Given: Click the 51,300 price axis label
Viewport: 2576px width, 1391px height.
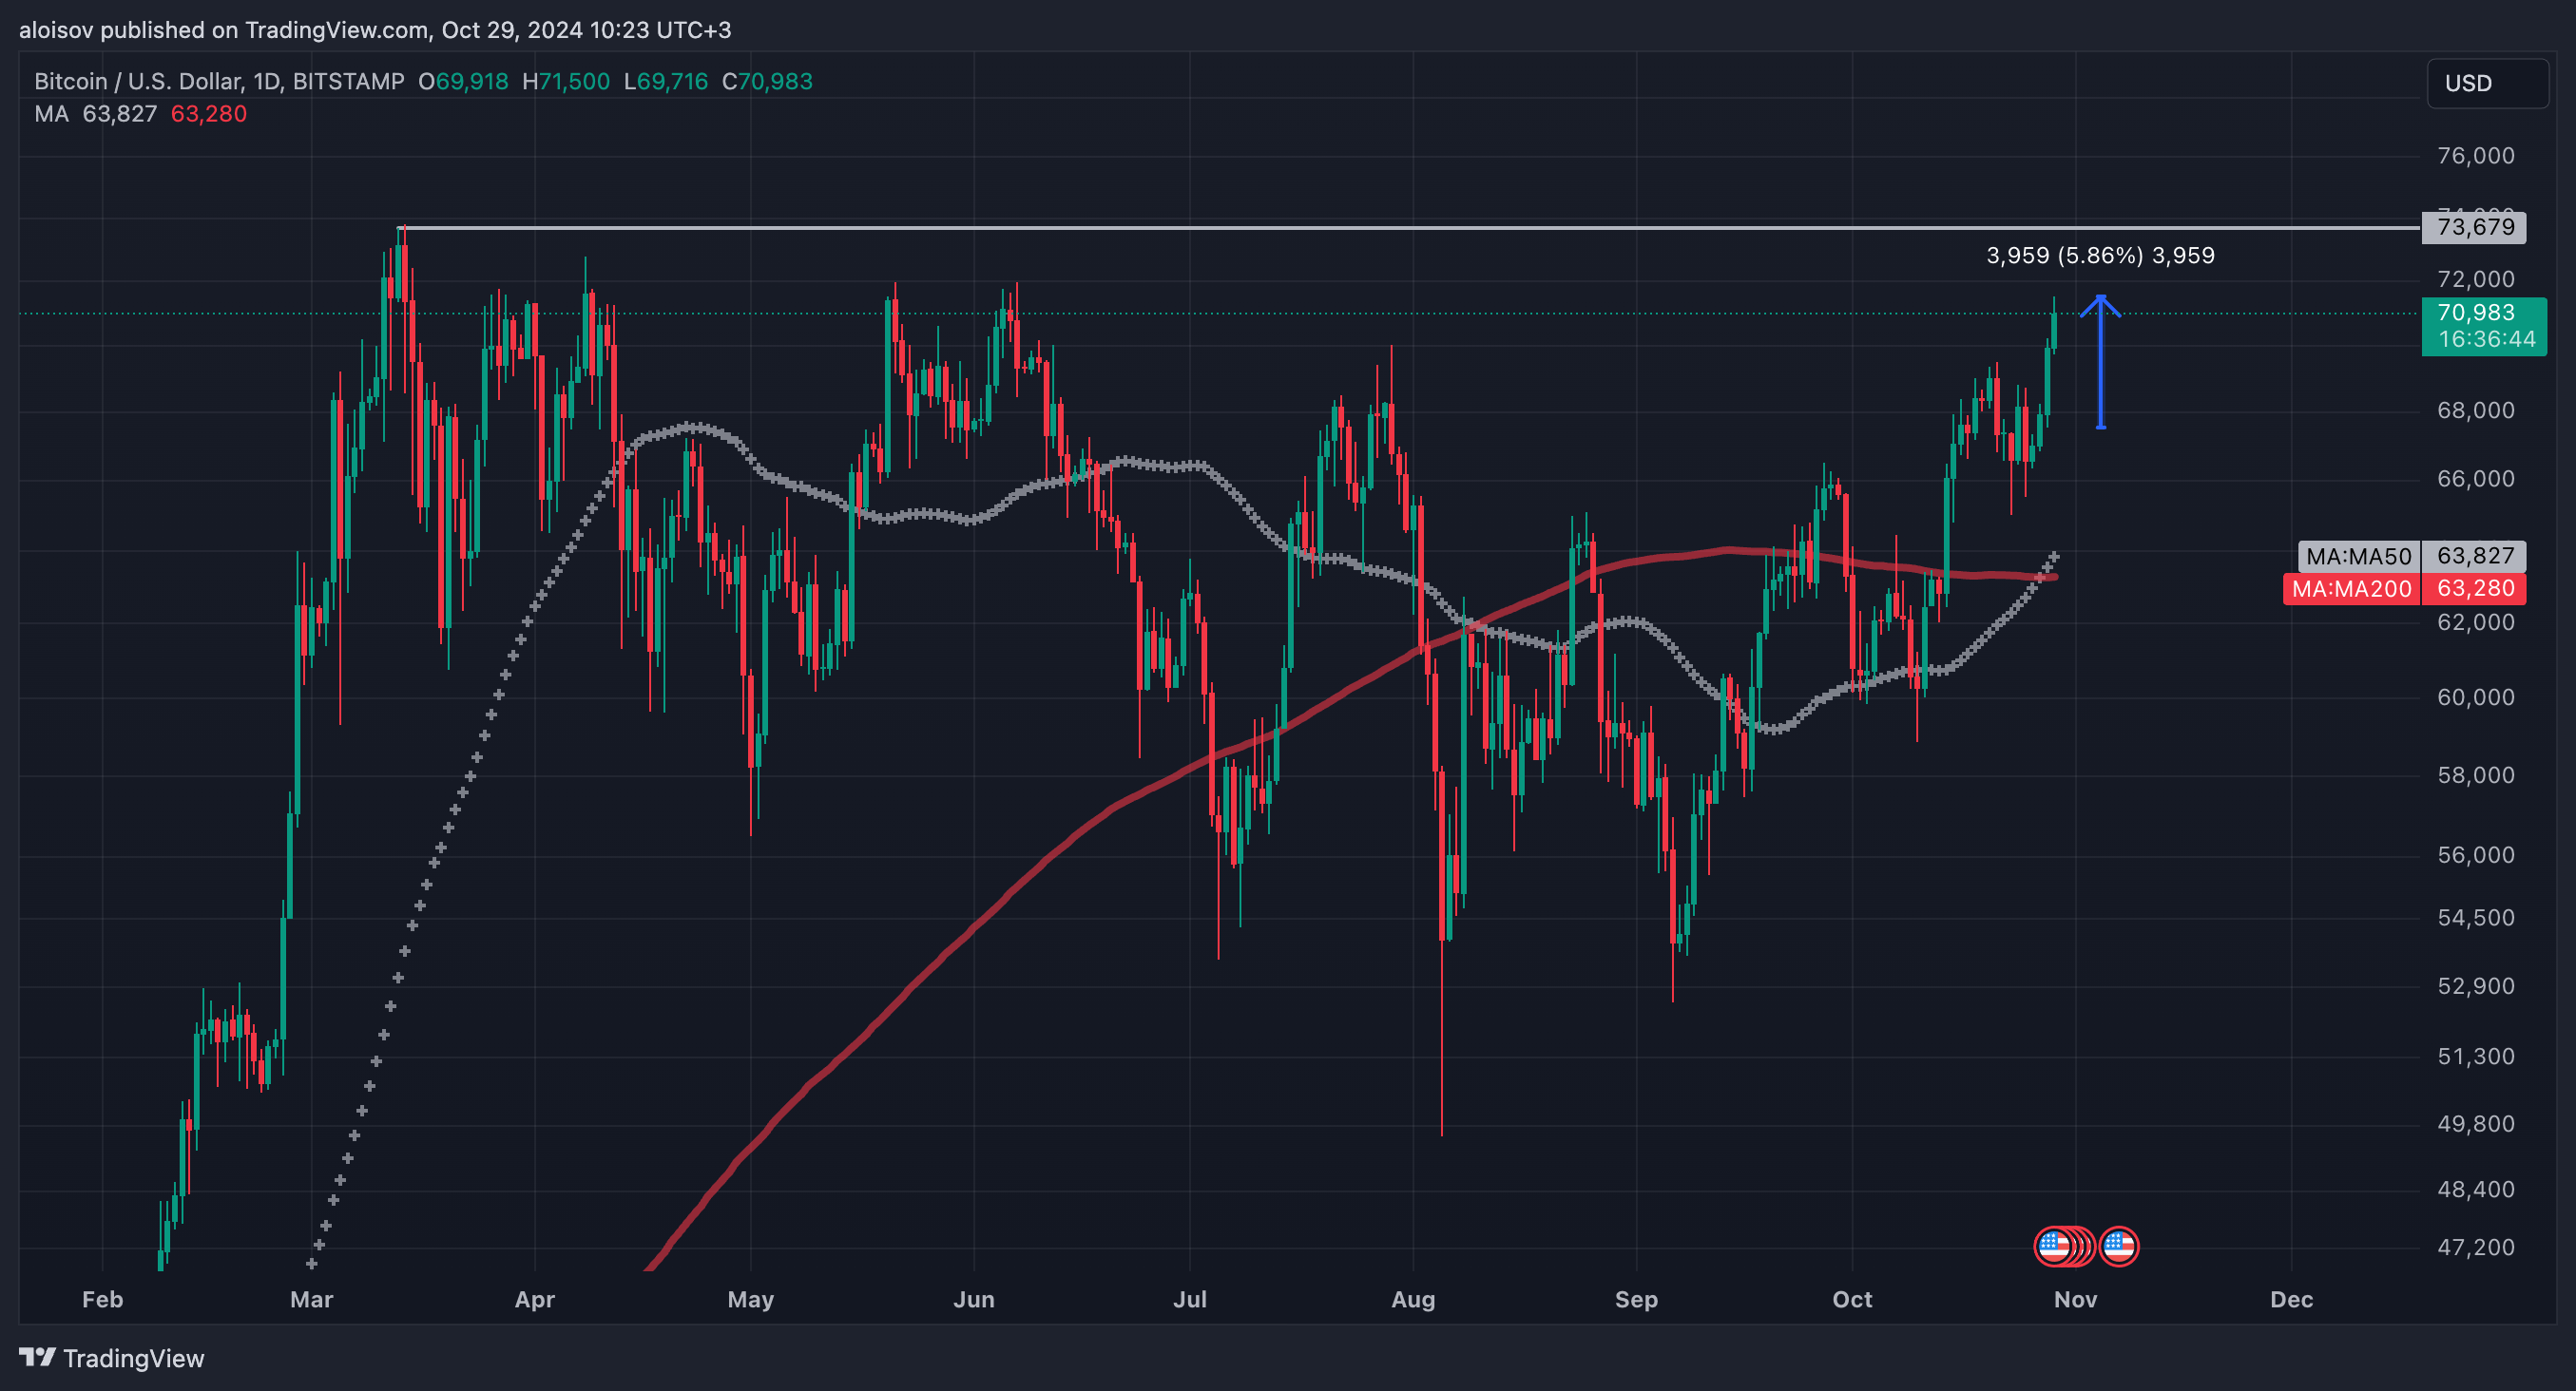Looking at the screenshot, I should tap(2476, 1058).
